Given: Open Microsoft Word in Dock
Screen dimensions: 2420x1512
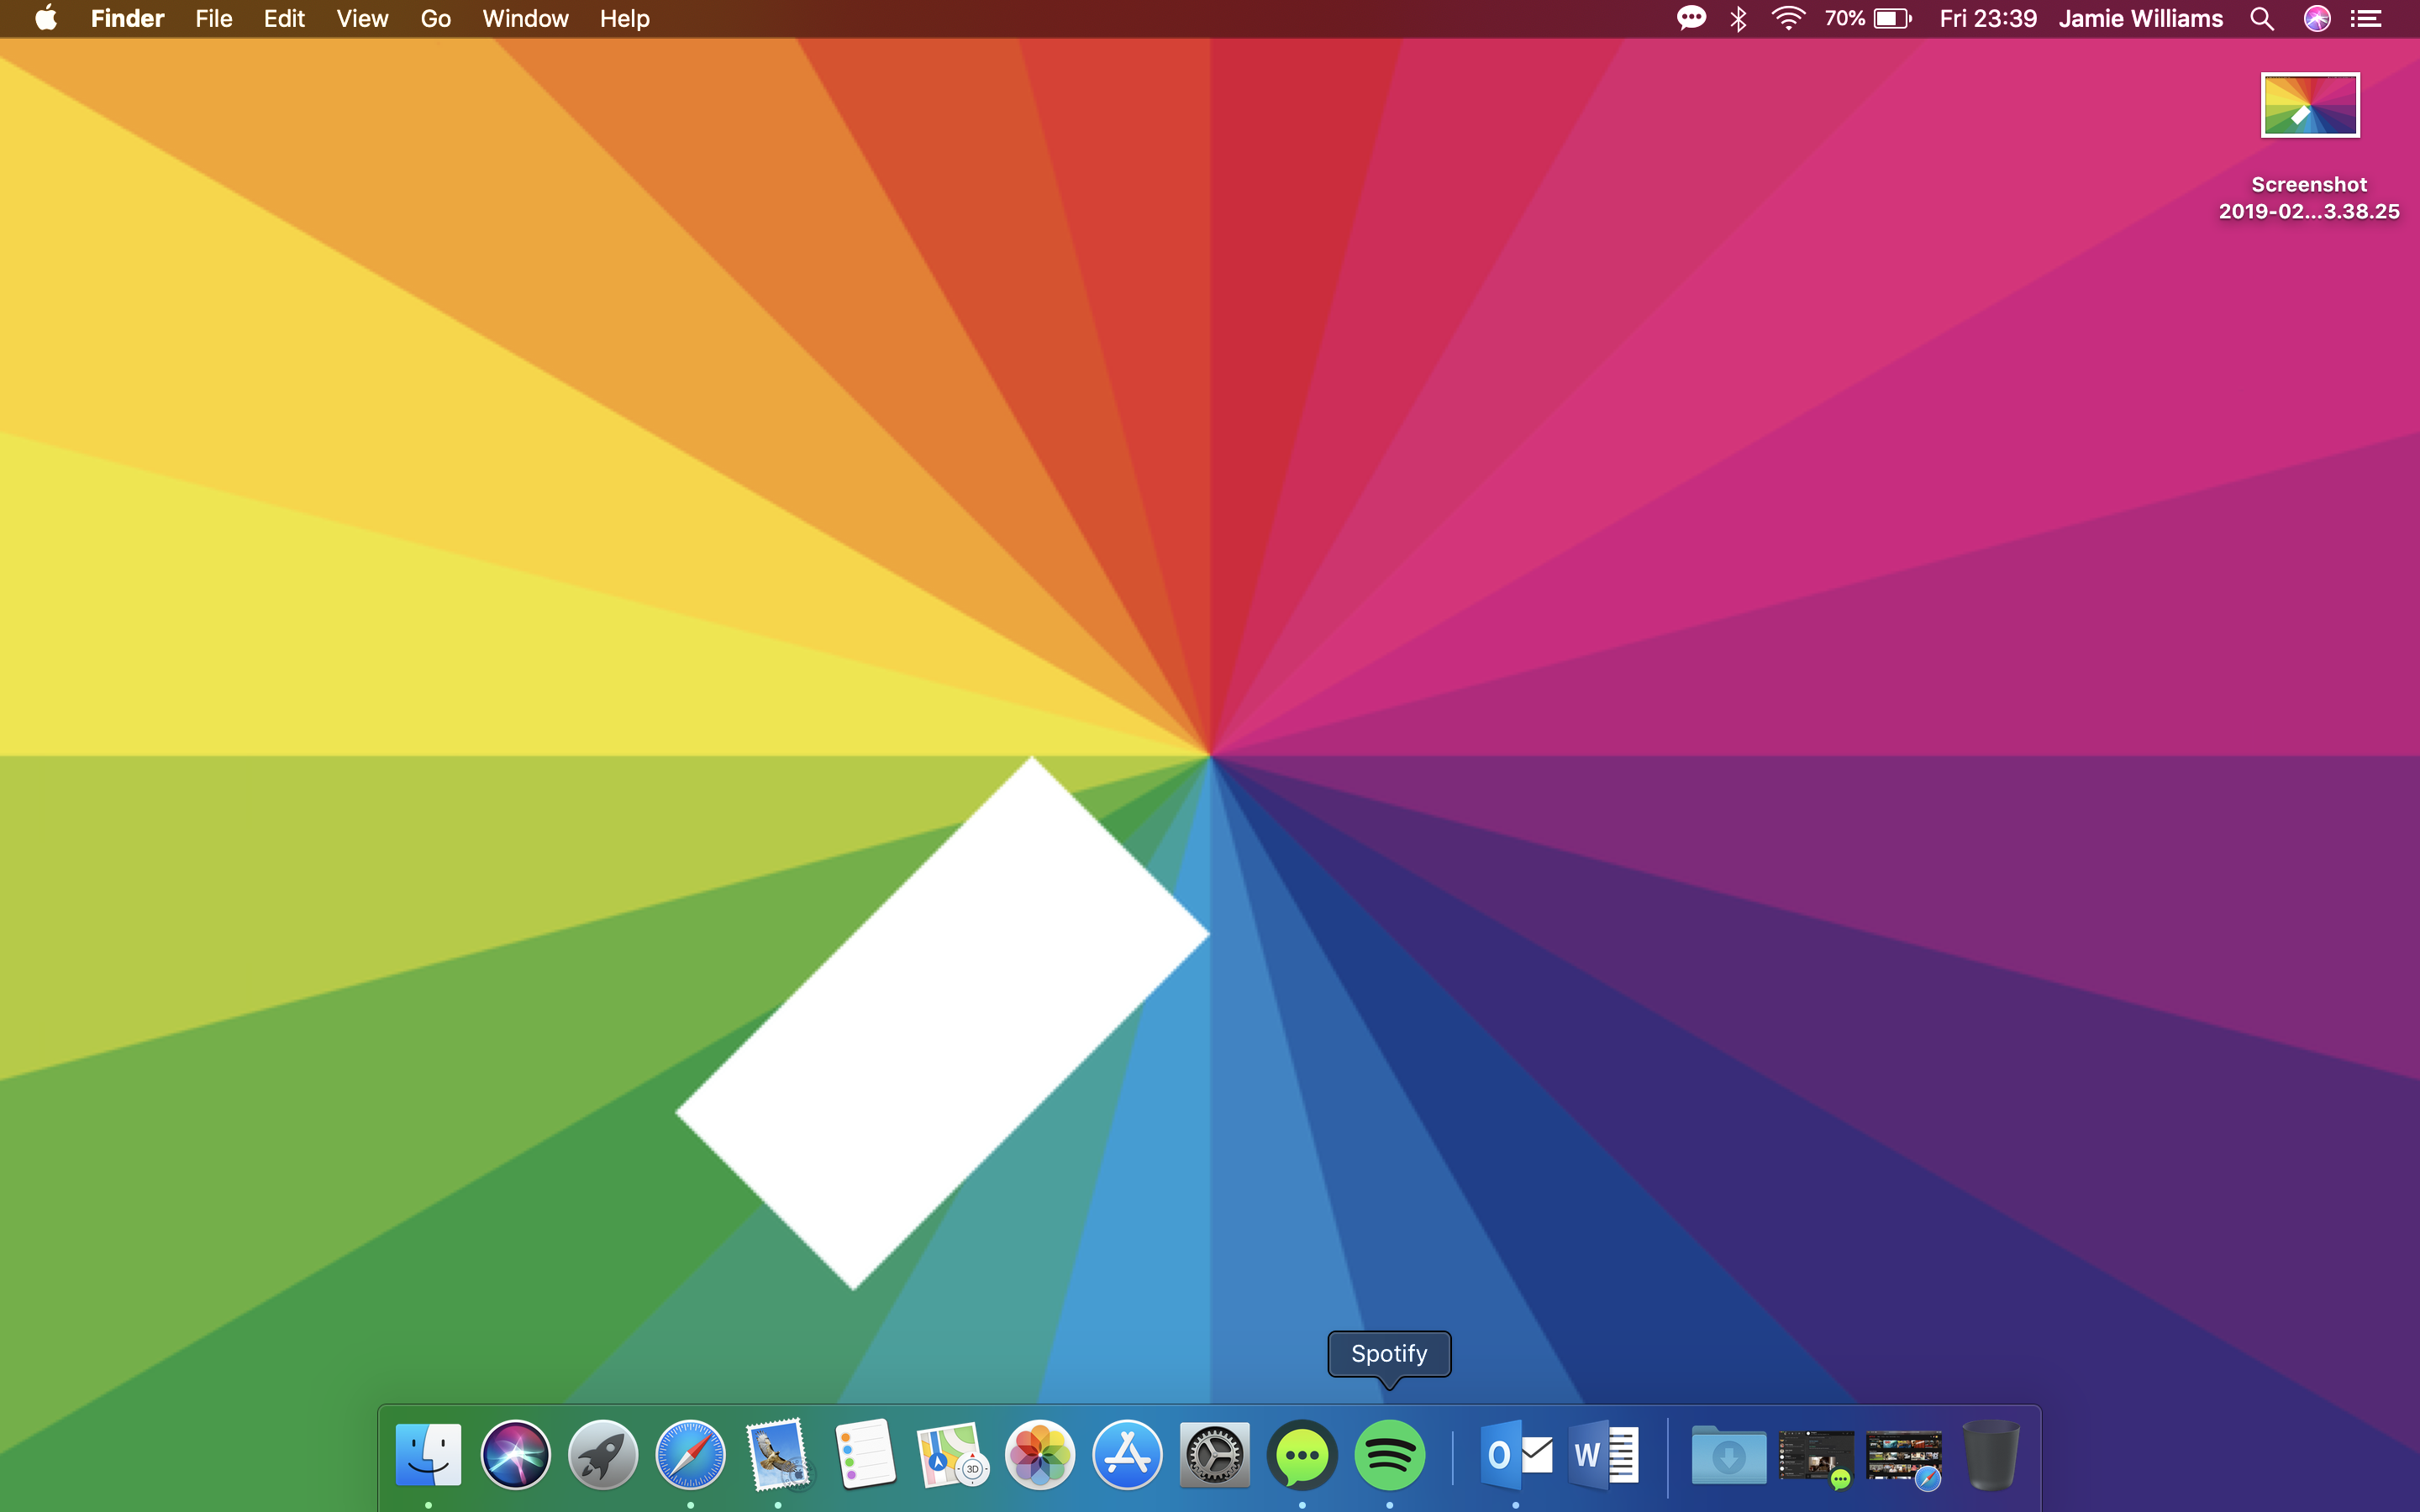Looking at the screenshot, I should coord(1604,1454).
